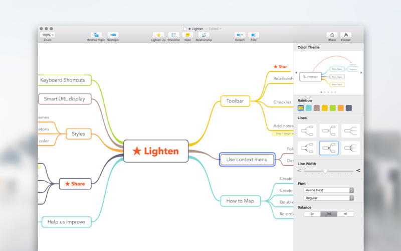
Task: Pick the fourth, gold-yellow rainbow swatch
Action: pos(324,108)
